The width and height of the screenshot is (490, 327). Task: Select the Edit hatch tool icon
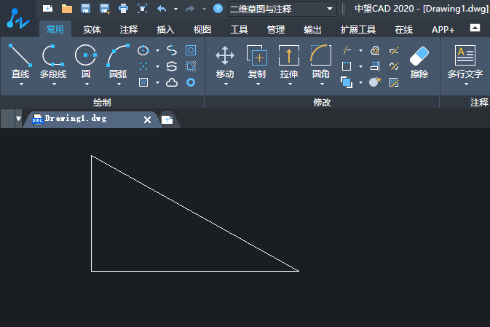(394, 82)
